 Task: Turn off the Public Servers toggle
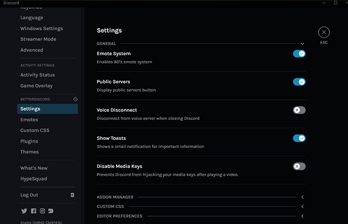299,82
